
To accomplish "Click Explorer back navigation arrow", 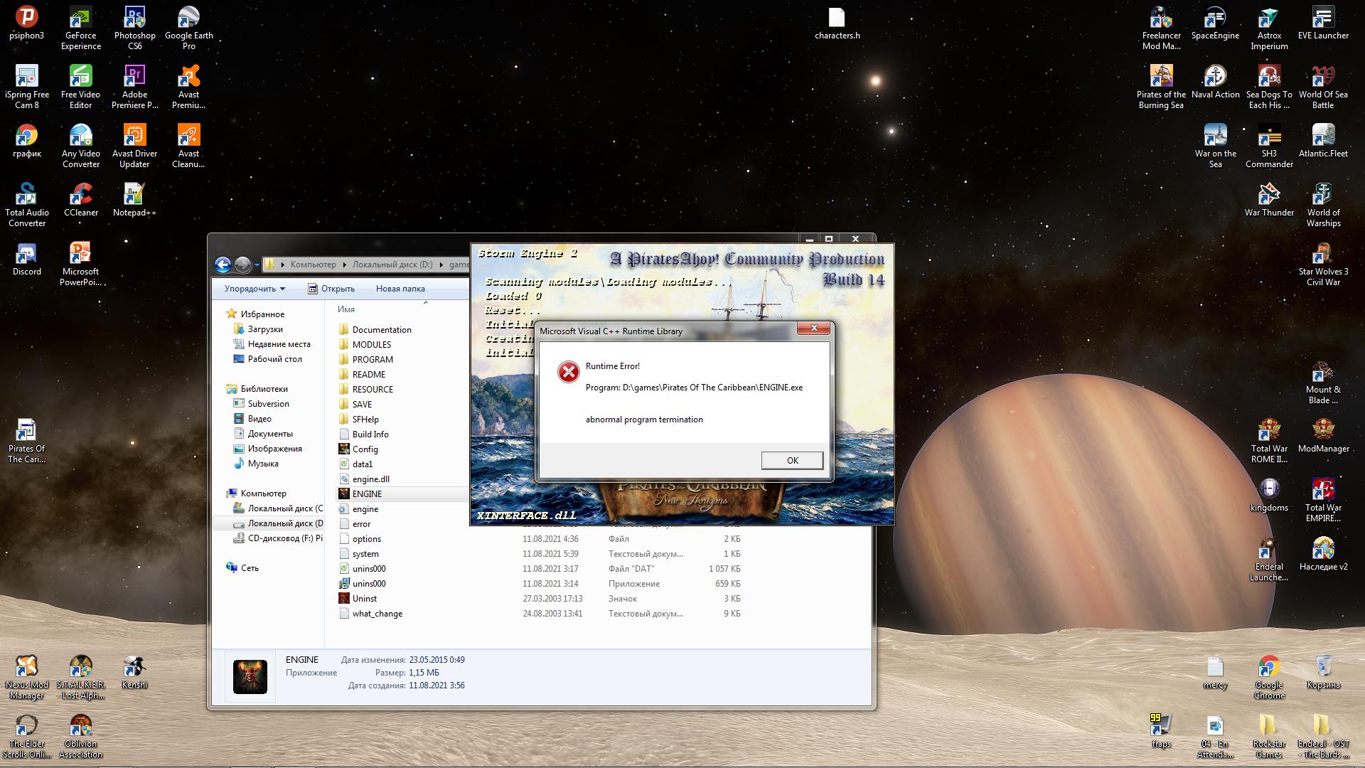I will pos(223,265).
